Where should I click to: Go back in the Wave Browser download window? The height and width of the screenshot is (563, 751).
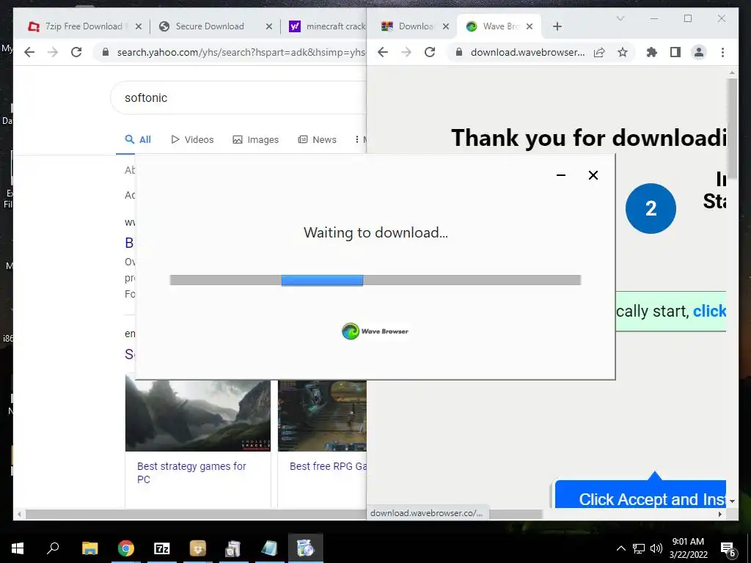(382, 52)
